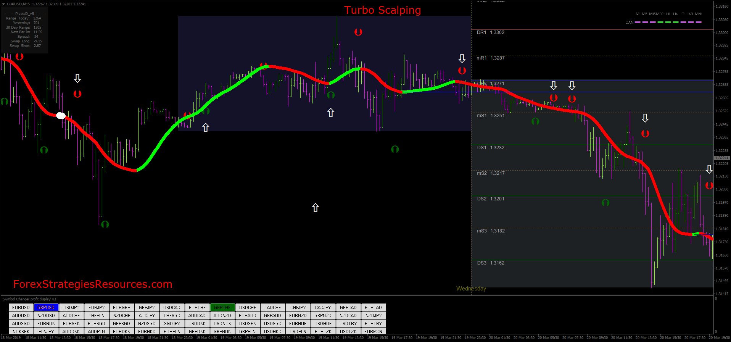Screen dimensions: 731x342
Task: Click the DS3 1.3162 pivot label
Action: [x=491, y=263]
